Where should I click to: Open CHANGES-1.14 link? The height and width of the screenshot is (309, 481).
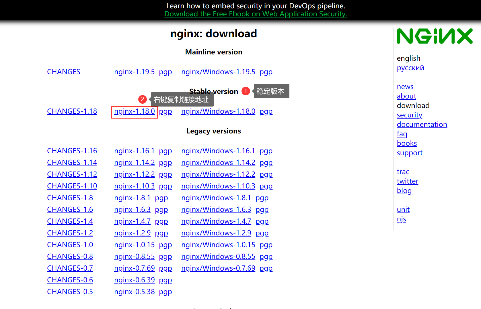[72, 162]
